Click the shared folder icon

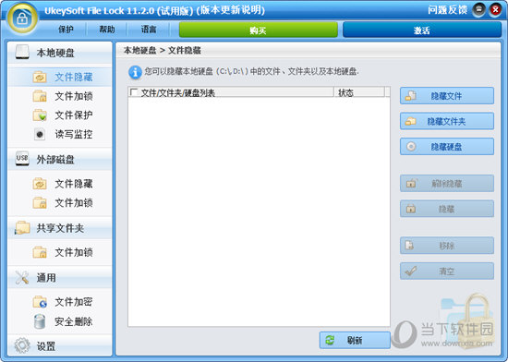point(22,228)
